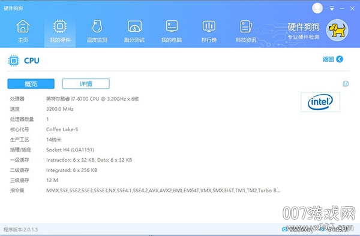Switch to the 详情 details tab
The height and width of the screenshot is (236, 360).
click(86, 84)
